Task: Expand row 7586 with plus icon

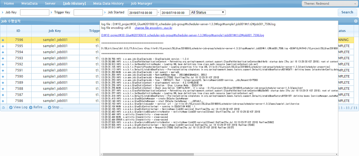Action: point(3,101)
